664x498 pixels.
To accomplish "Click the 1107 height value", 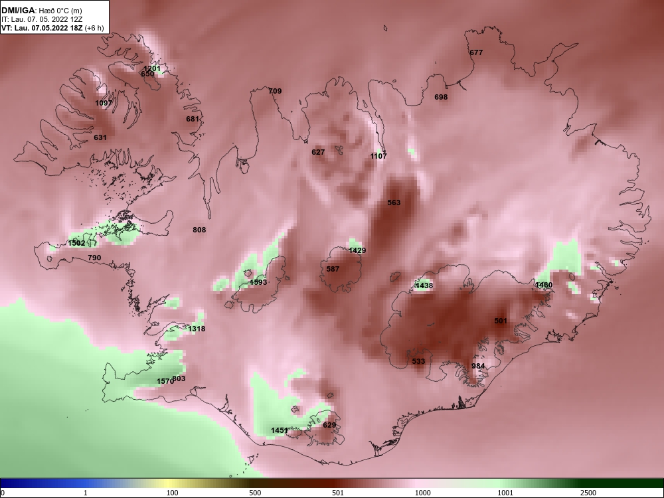I will [378, 156].
